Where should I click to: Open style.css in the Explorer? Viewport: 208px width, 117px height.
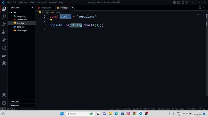pyautogui.click(x=22, y=27)
